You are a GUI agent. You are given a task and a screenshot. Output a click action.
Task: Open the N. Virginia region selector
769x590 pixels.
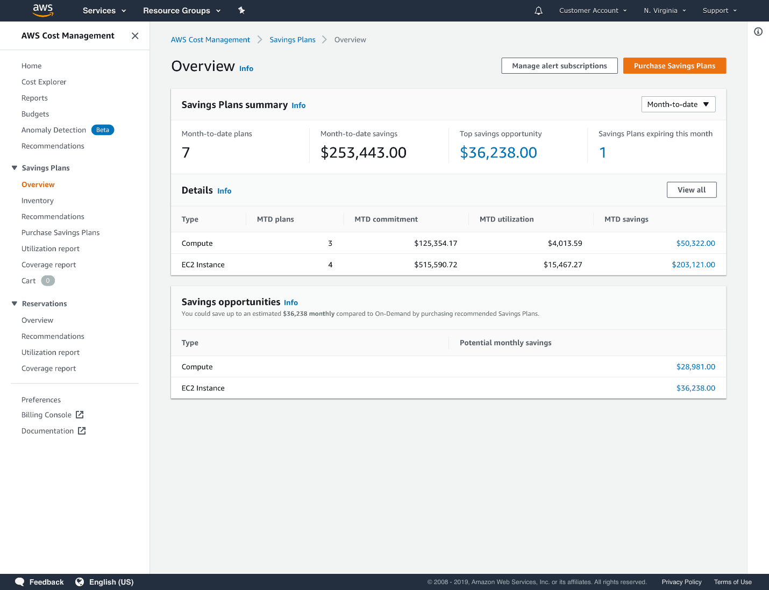[x=665, y=11]
